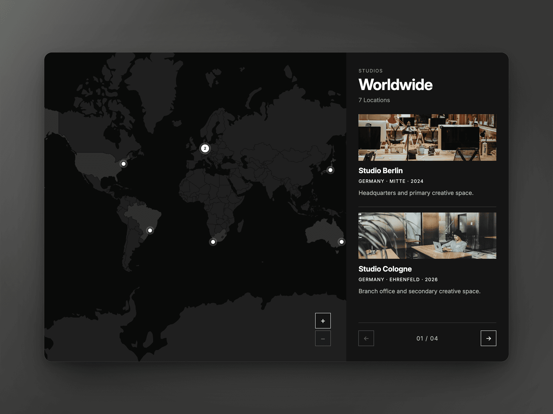Screen dimensions: 553x414
Task: Select the eastern Australia map marker
Action: tap(341, 242)
